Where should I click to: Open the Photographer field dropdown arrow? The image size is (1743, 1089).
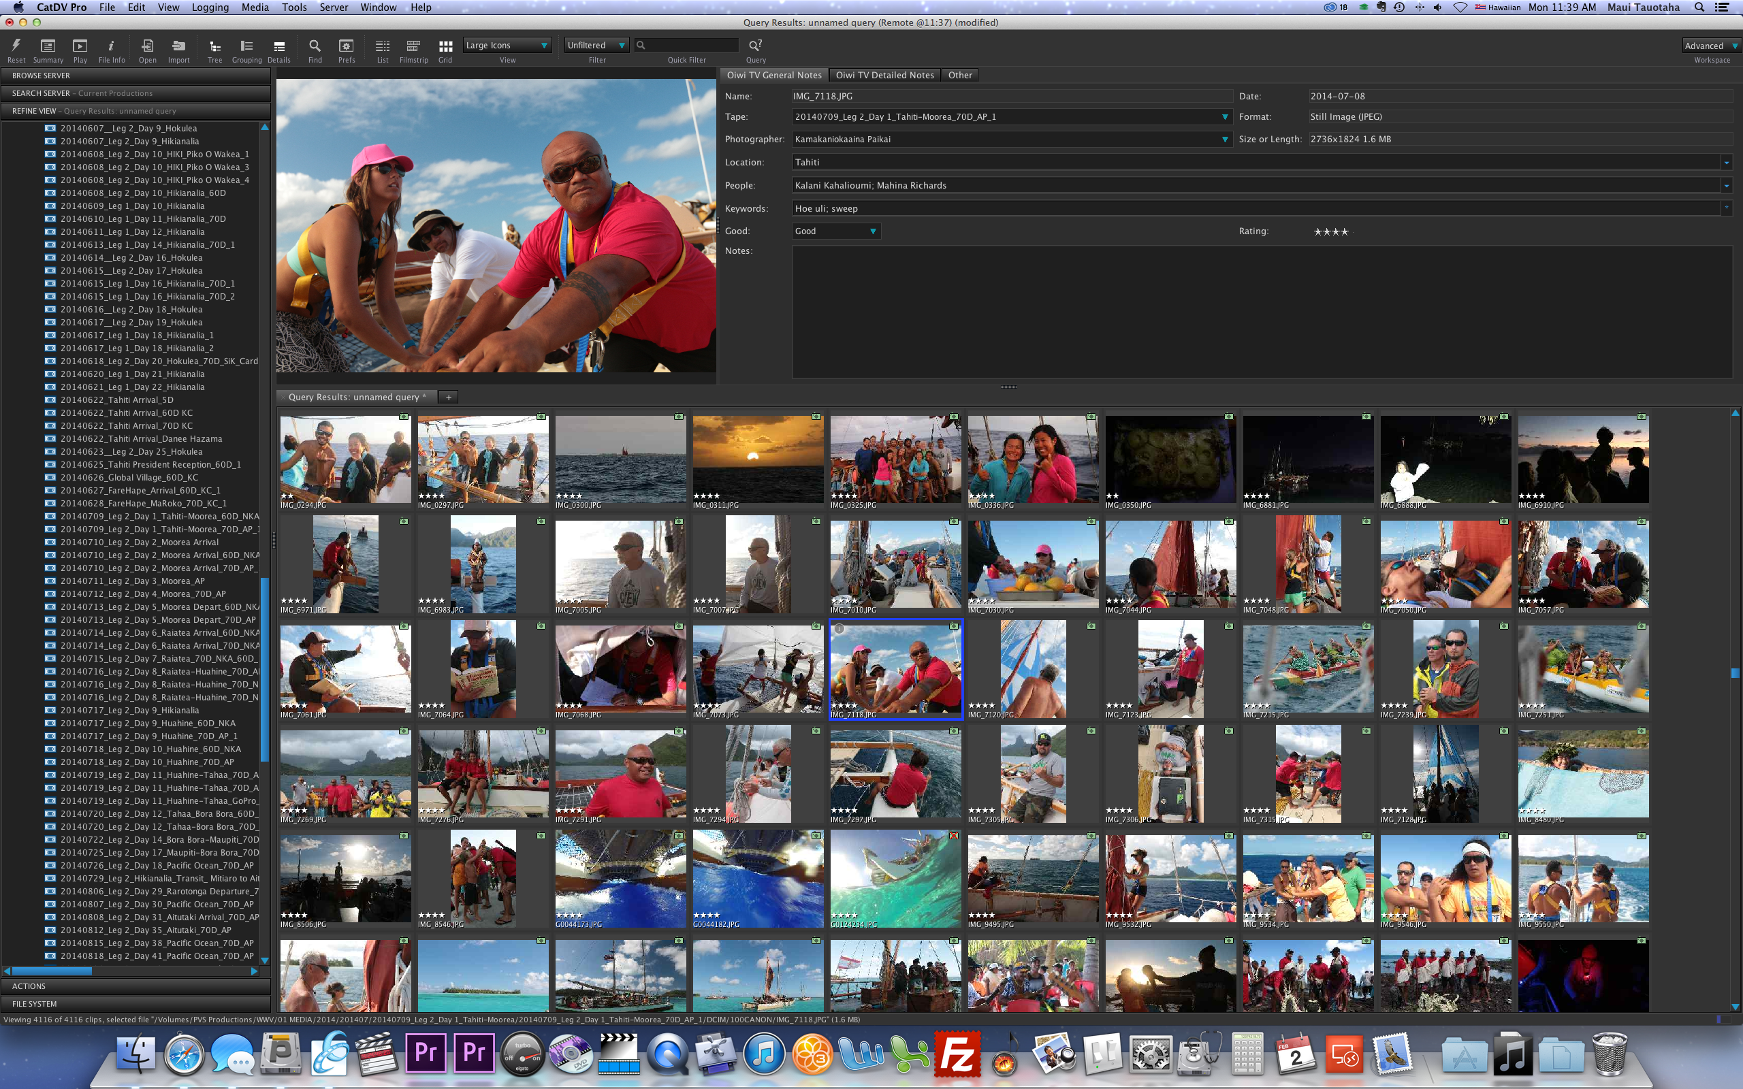1224,140
